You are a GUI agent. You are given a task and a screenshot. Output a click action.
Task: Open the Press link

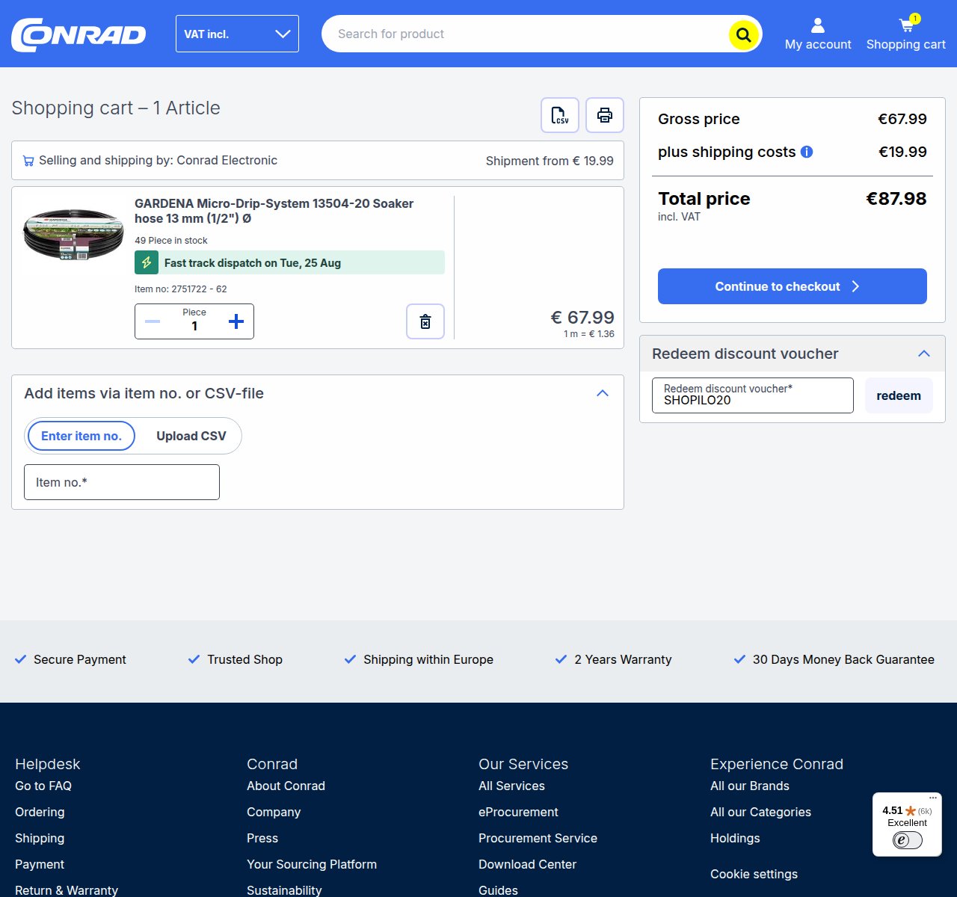[x=262, y=838]
